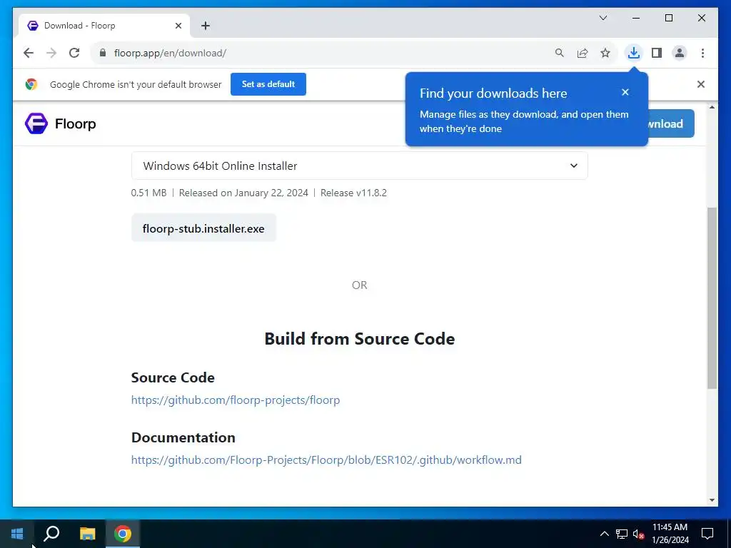This screenshot has width=731, height=548.
Task: Click the Floorp logo icon
Action: click(x=36, y=123)
